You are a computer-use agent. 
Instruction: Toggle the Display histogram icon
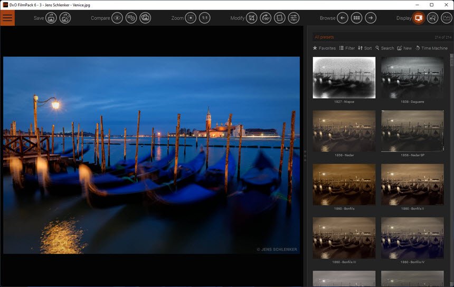(x=447, y=18)
